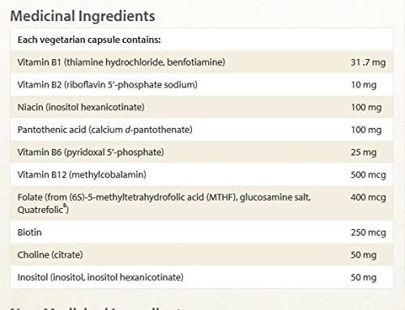The image size is (405, 310).
Task: Select the 400 mcg Folate amount
Action: (369, 197)
